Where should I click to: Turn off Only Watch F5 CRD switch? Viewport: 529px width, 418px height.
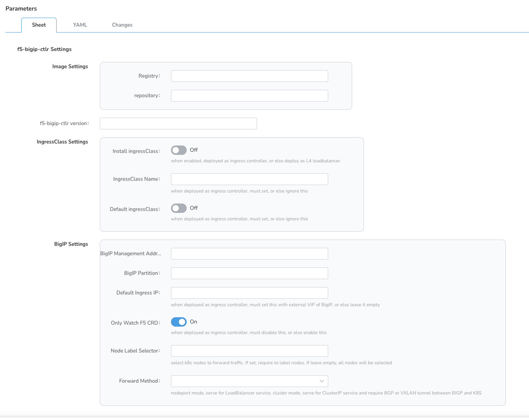click(179, 322)
